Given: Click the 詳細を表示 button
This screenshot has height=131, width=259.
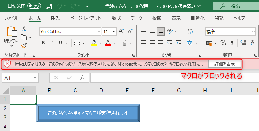Looking at the screenshot, I should click(224, 64).
